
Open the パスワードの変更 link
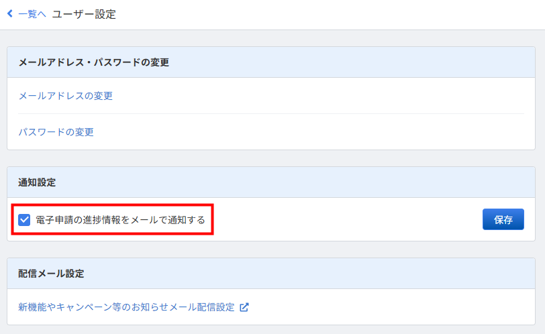click(x=56, y=132)
